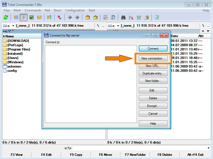The image size is (213, 159).
Task: Open FTP connect from the toolbar icon
Action: pyautogui.click(x=105, y=18)
